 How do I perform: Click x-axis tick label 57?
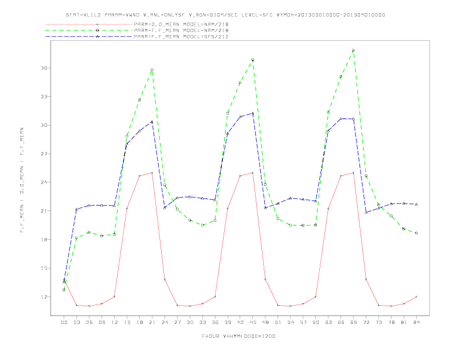[303, 322]
